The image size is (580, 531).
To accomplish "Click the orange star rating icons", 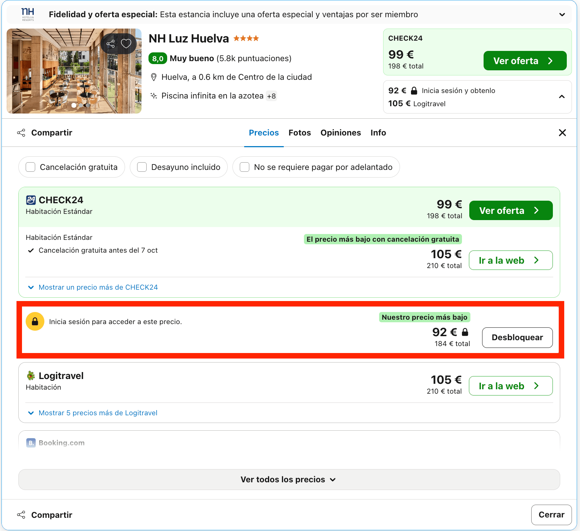I will (x=246, y=38).
